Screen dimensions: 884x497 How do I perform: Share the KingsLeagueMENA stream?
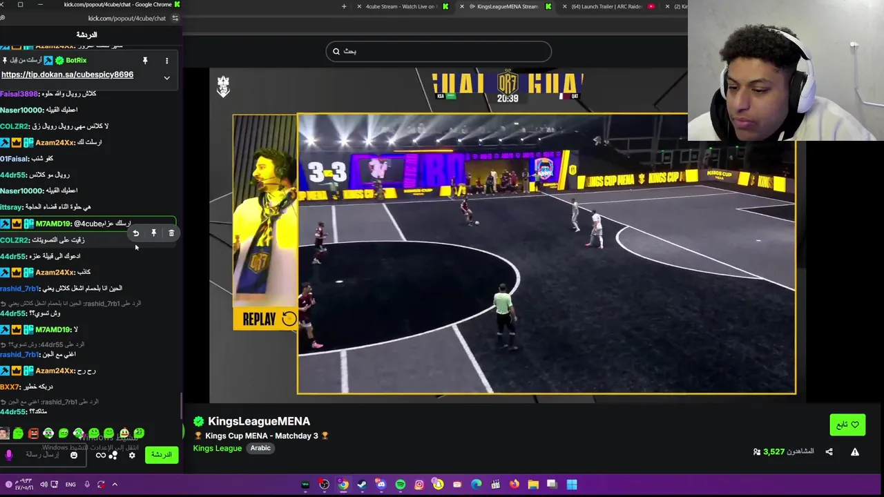coord(829,452)
